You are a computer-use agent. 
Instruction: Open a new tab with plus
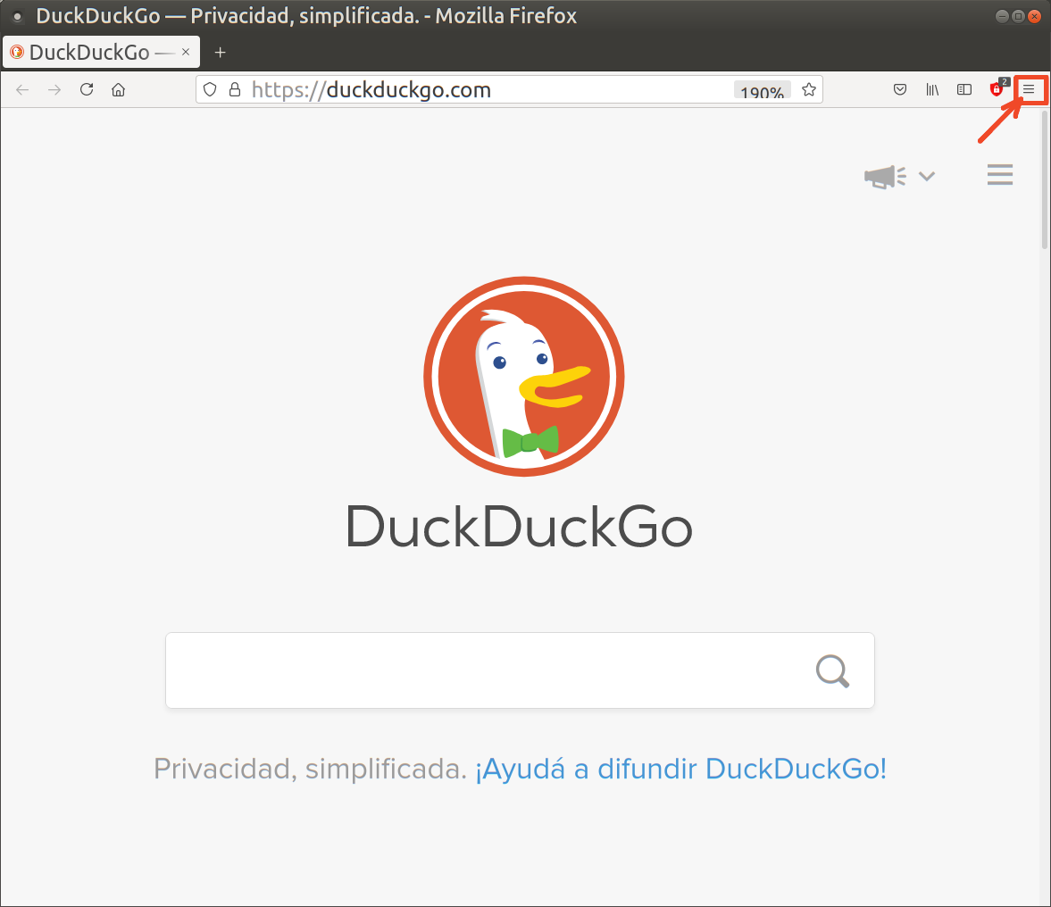point(220,53)
